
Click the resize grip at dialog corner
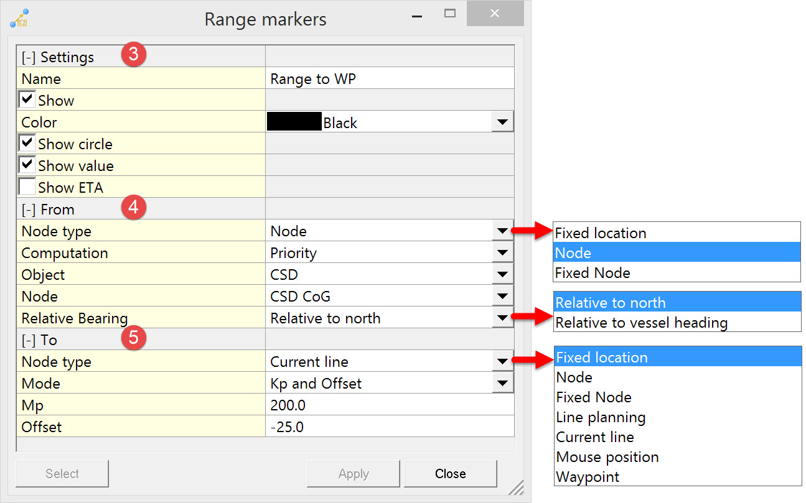[515, 487]
